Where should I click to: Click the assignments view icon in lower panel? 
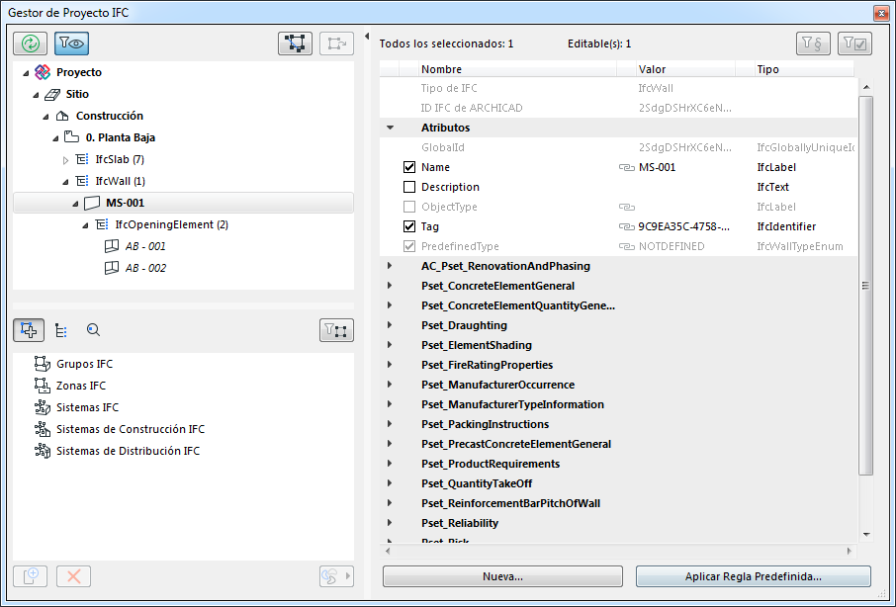(30, 330)
